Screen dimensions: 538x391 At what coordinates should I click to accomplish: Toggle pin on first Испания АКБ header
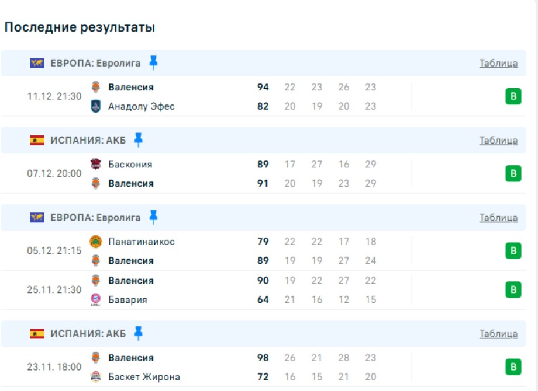pyautogui.click(x=138, y=140)
